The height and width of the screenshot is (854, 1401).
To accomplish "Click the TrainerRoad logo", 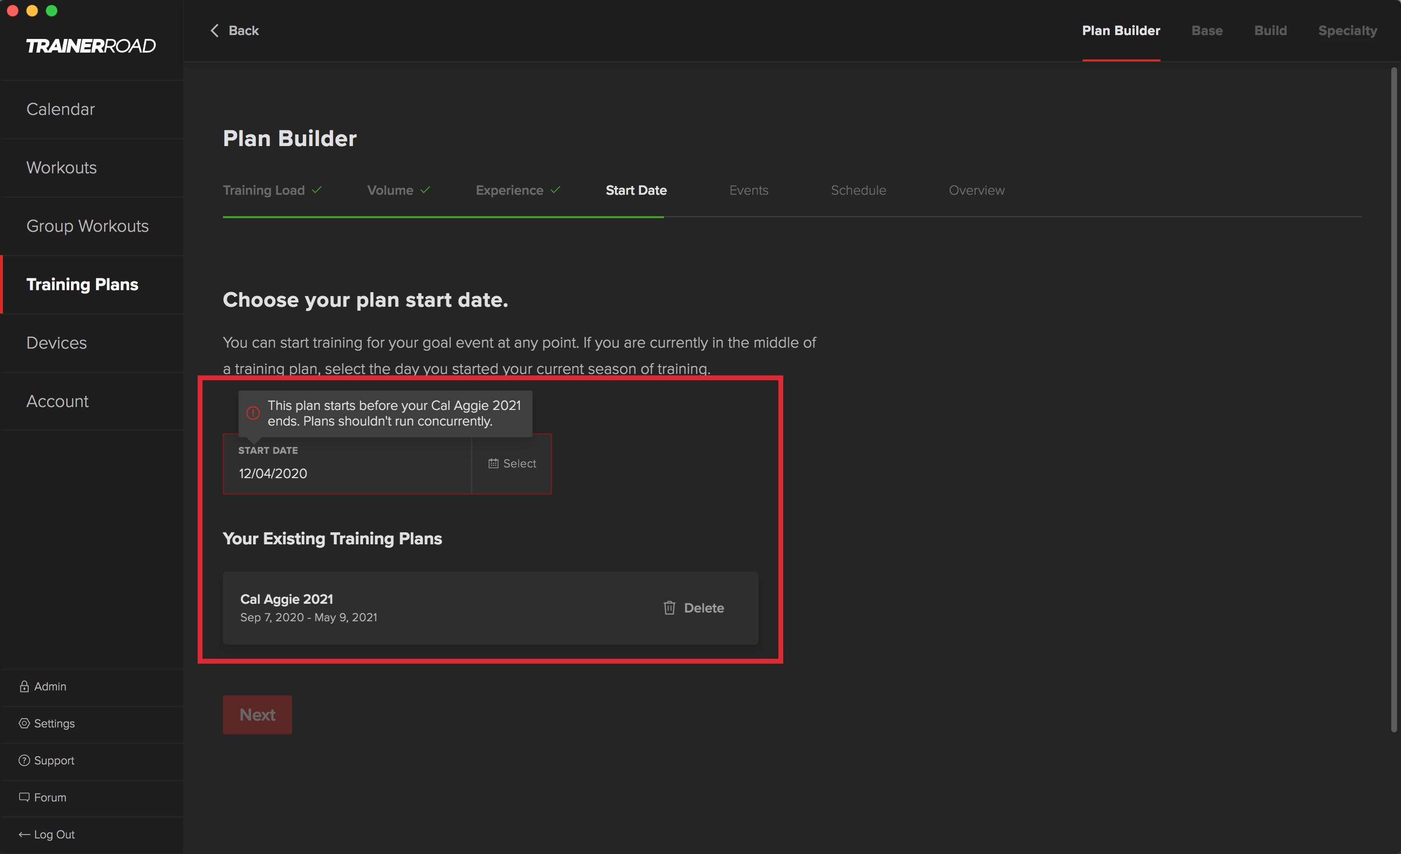I will pyautogui.click(x=91, y=45).
